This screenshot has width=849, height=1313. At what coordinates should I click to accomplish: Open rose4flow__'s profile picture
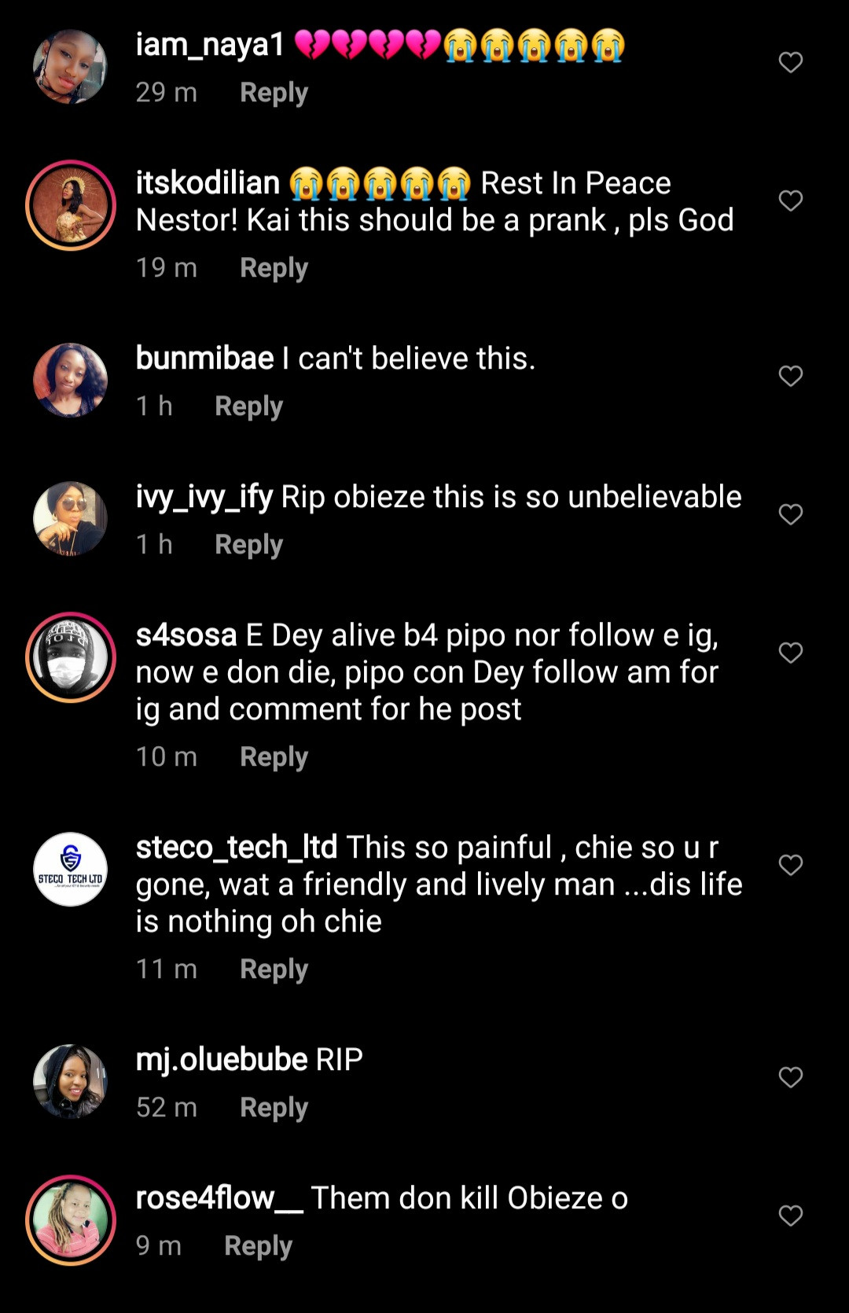pos(71,1220)
